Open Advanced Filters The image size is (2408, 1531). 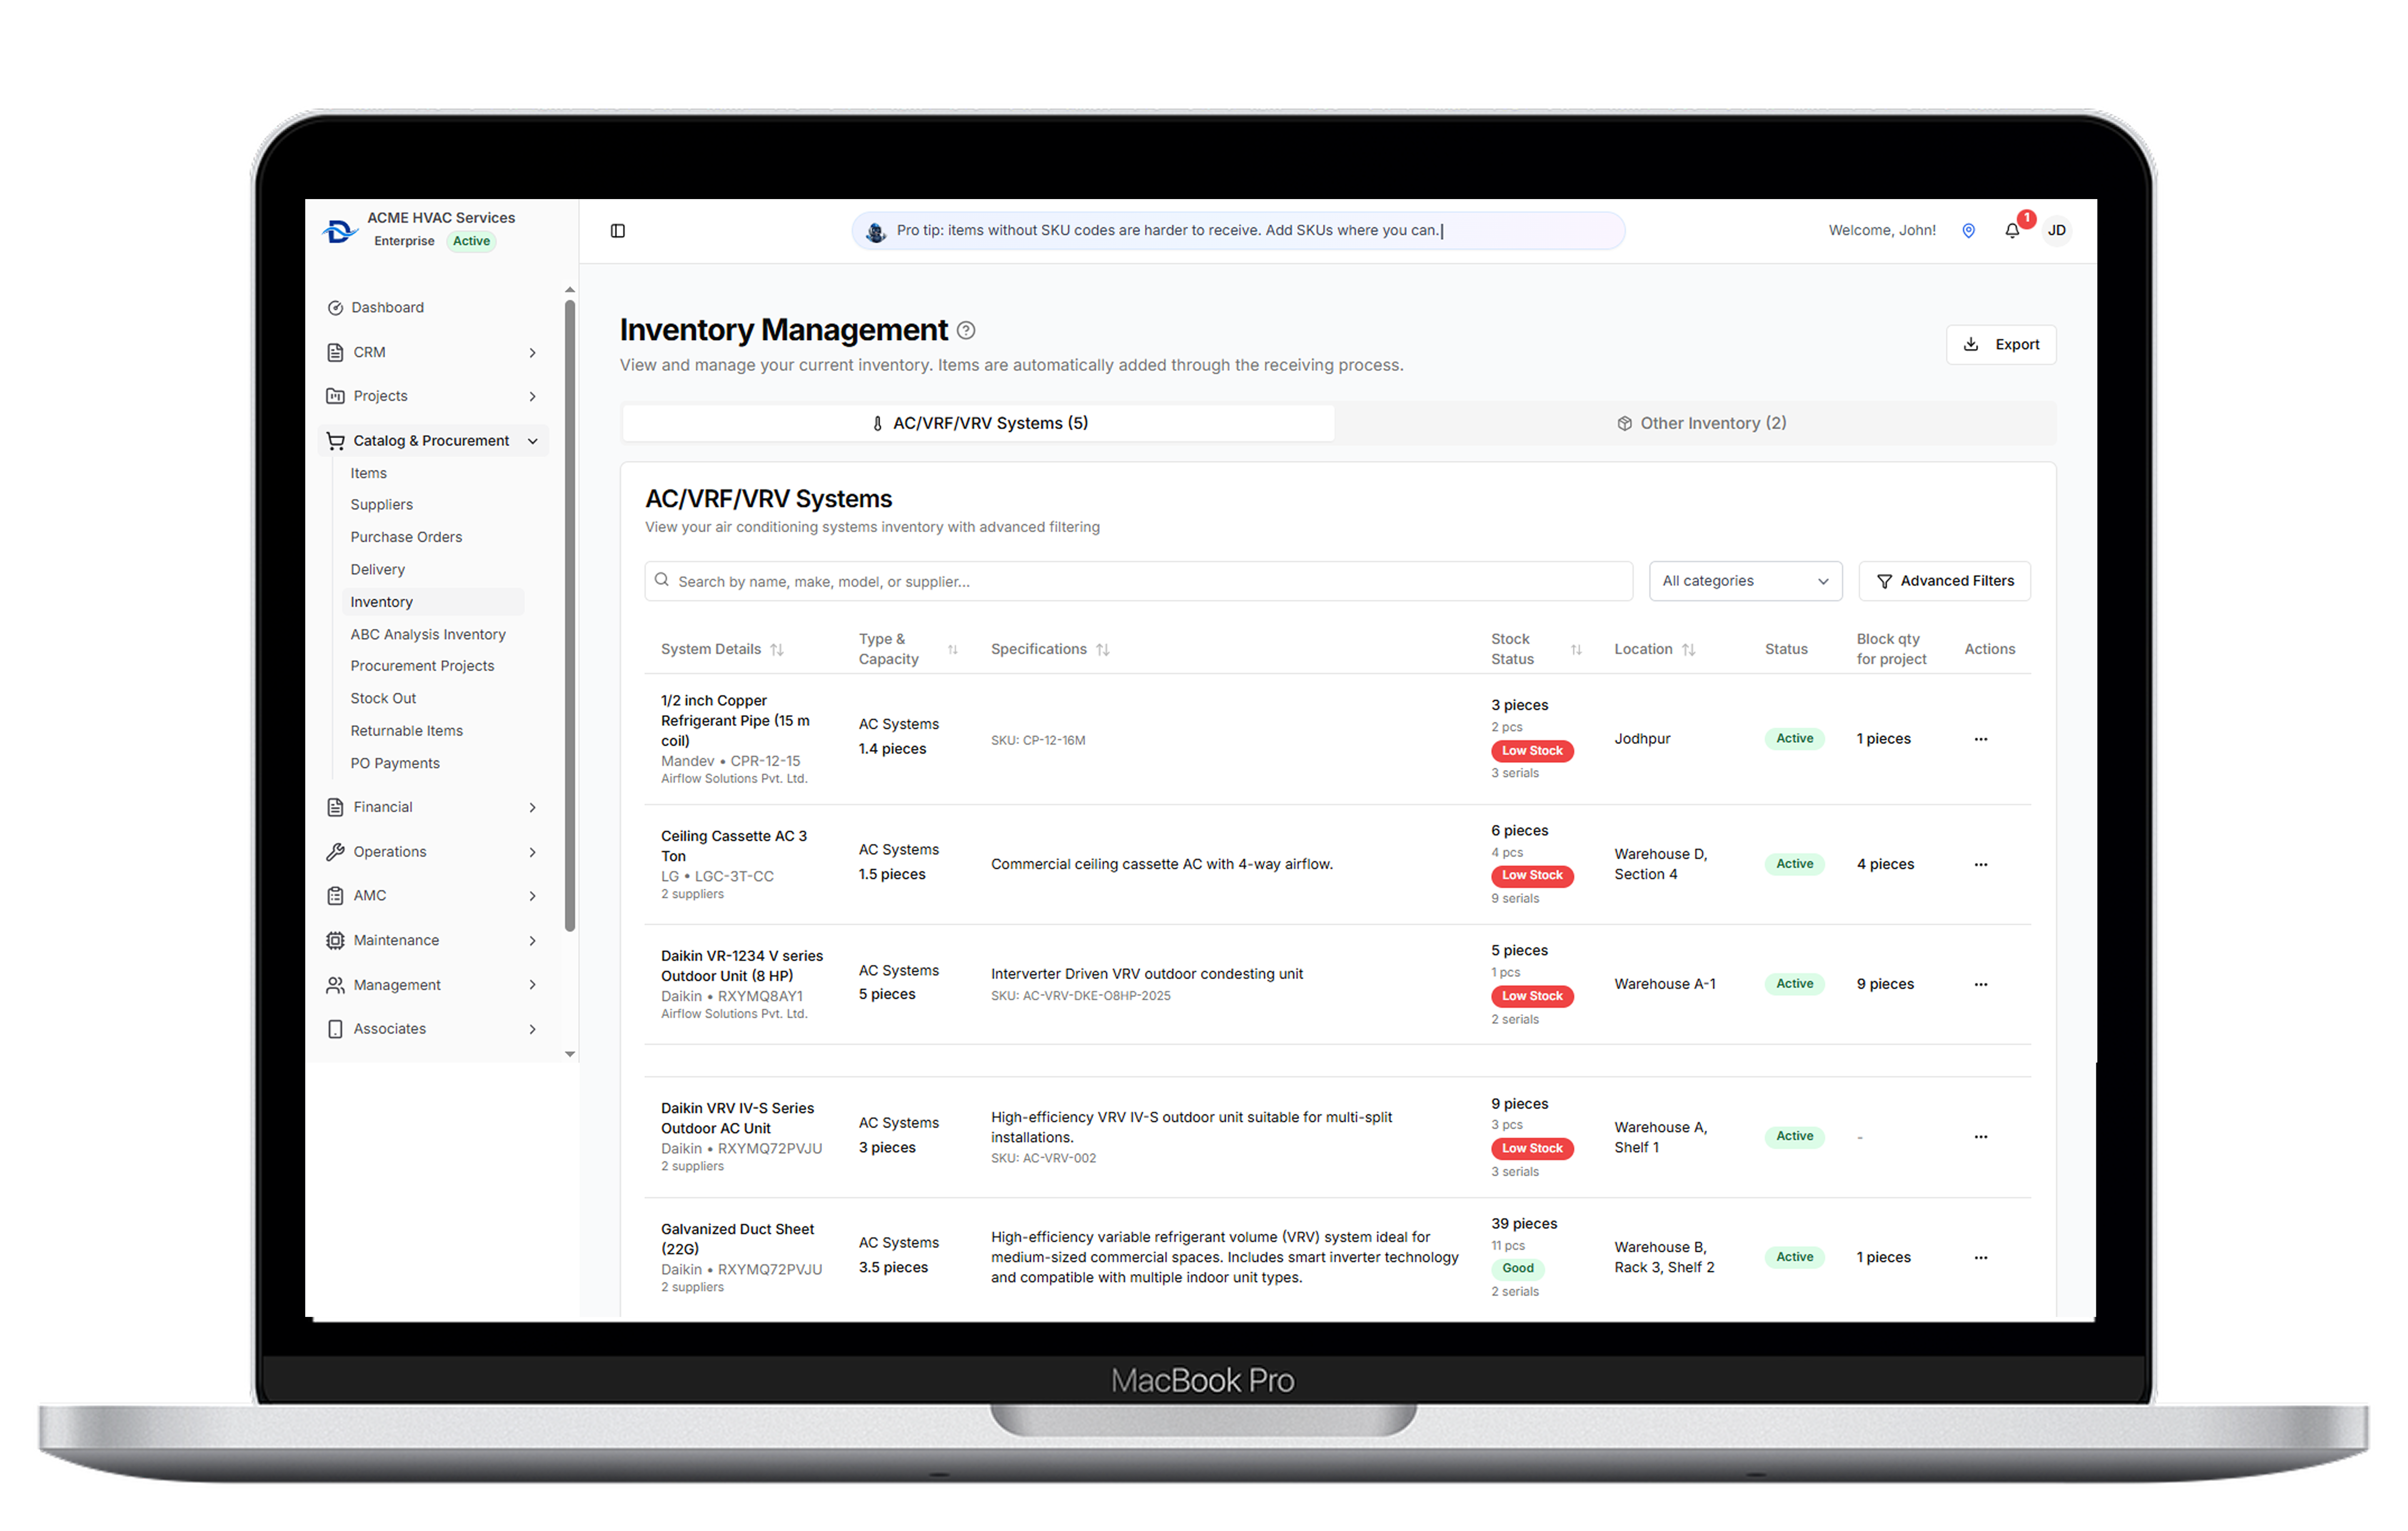point(1944,581)
